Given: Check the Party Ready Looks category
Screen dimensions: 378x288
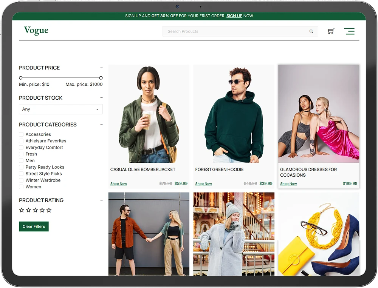Looking at the screenshot, I should click(x=21, y=167).
